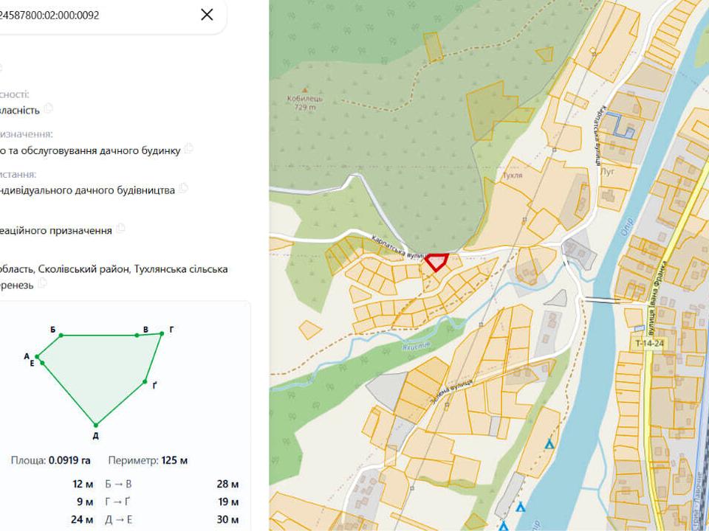This screenshot has width=709, height=531.
Task: Click the Тухля village label on map
Action: [513, 176]
